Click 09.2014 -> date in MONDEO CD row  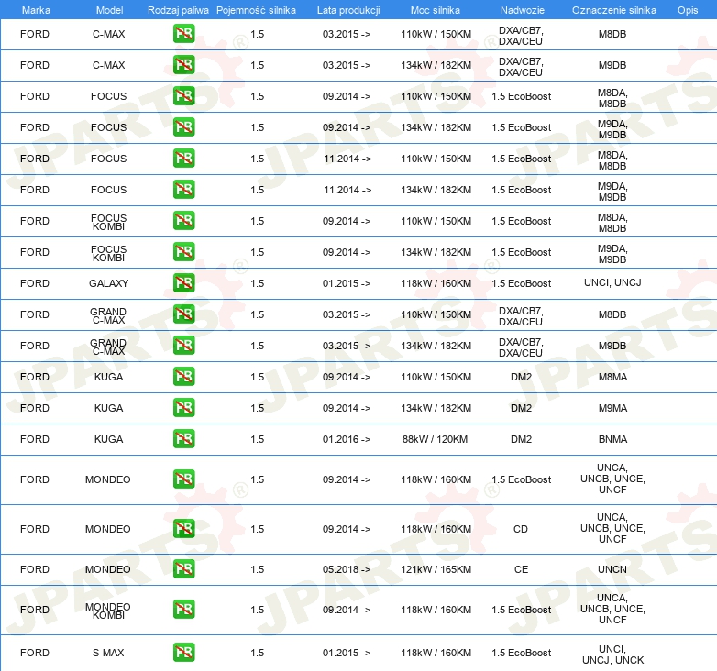[347, 529]
